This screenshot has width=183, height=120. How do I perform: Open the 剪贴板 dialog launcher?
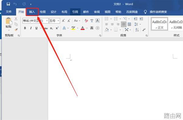pyautogui.click(x=19, y=35)
